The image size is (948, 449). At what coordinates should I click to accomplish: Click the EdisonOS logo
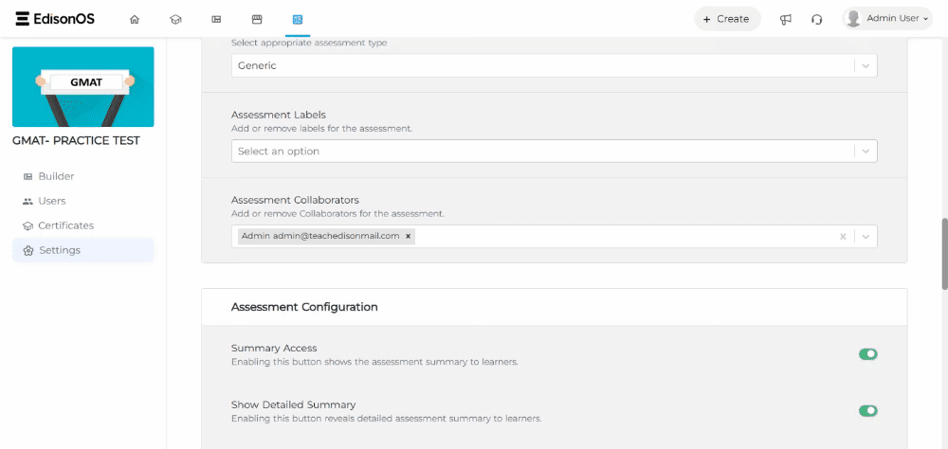point(55,19)
